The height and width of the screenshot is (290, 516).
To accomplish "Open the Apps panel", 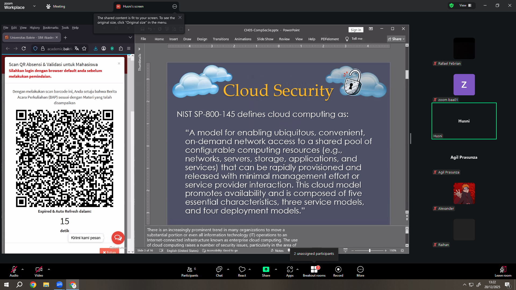I will tap(290, 271).
